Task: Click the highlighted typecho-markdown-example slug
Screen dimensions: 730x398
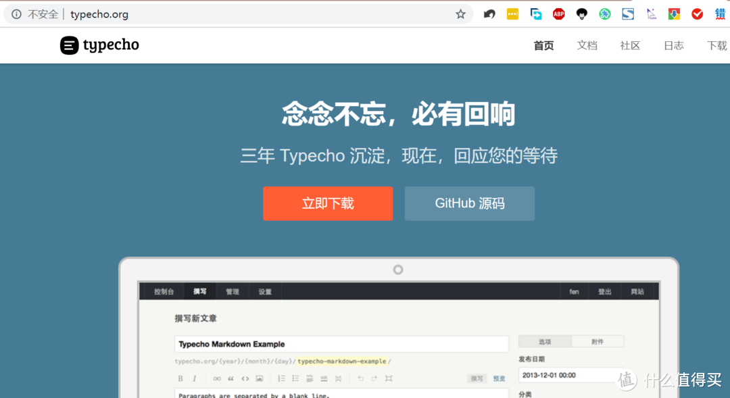Action: coord(342,362)
